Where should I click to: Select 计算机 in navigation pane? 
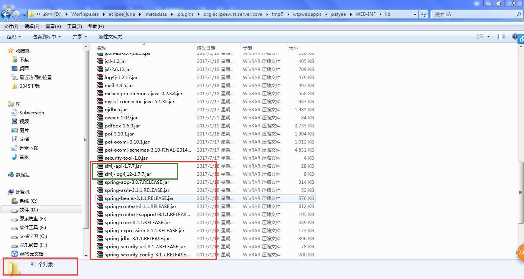coord(23,192)
